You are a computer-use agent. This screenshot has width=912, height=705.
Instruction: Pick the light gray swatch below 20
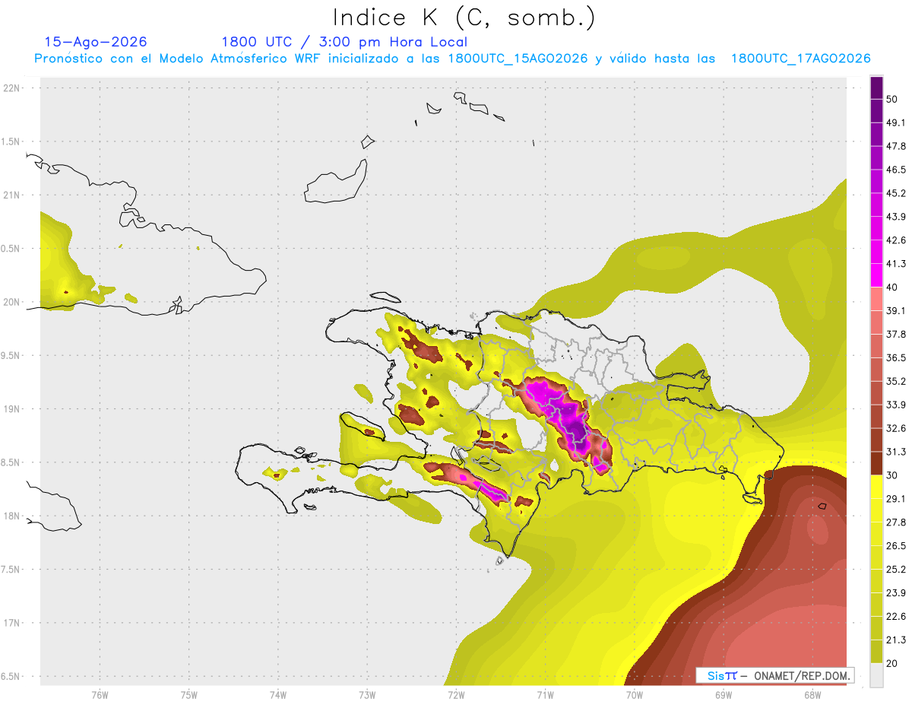[876, 675]
